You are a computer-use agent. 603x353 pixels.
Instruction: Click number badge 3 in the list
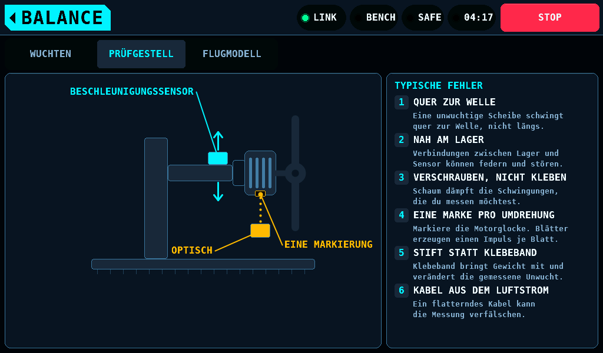[x=402, y=178]
